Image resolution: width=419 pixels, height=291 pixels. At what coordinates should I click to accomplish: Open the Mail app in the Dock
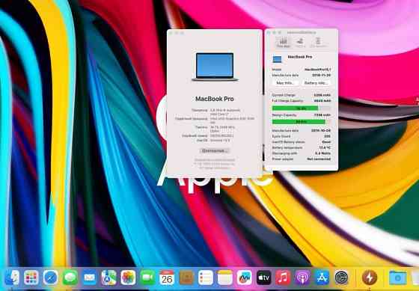(x=90, y=278)
